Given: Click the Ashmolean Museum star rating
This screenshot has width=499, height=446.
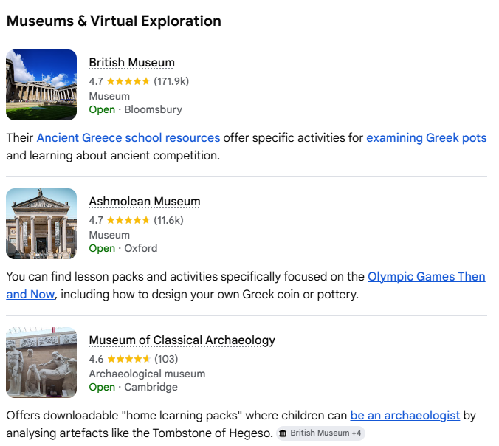Looking at the screenshot, I should pos(128,220).
